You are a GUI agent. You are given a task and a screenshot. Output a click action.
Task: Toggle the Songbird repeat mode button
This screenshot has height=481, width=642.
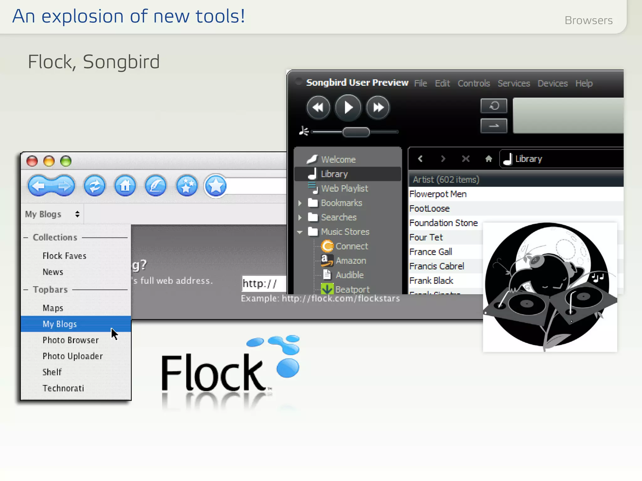[x=494, y=106]
